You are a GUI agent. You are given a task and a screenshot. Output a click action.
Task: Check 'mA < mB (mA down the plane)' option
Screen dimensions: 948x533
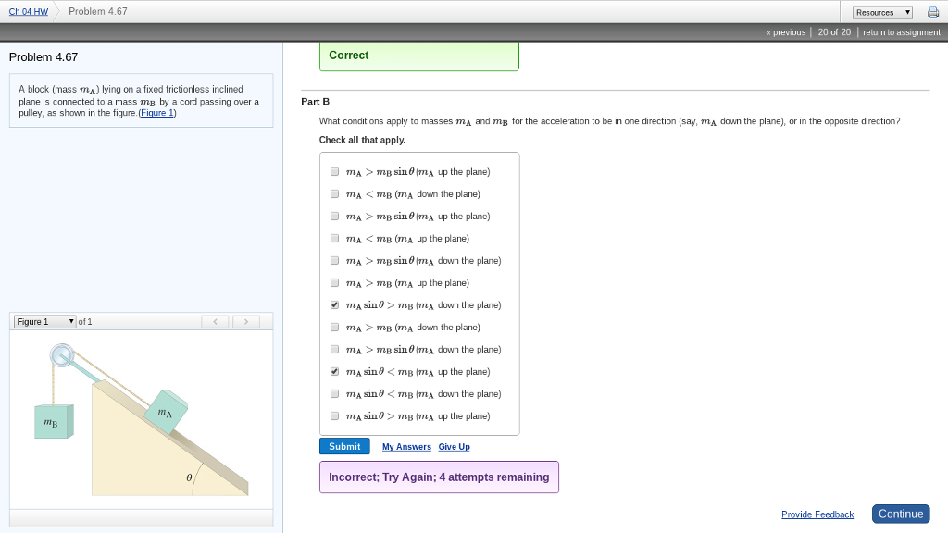coord(334,194)
